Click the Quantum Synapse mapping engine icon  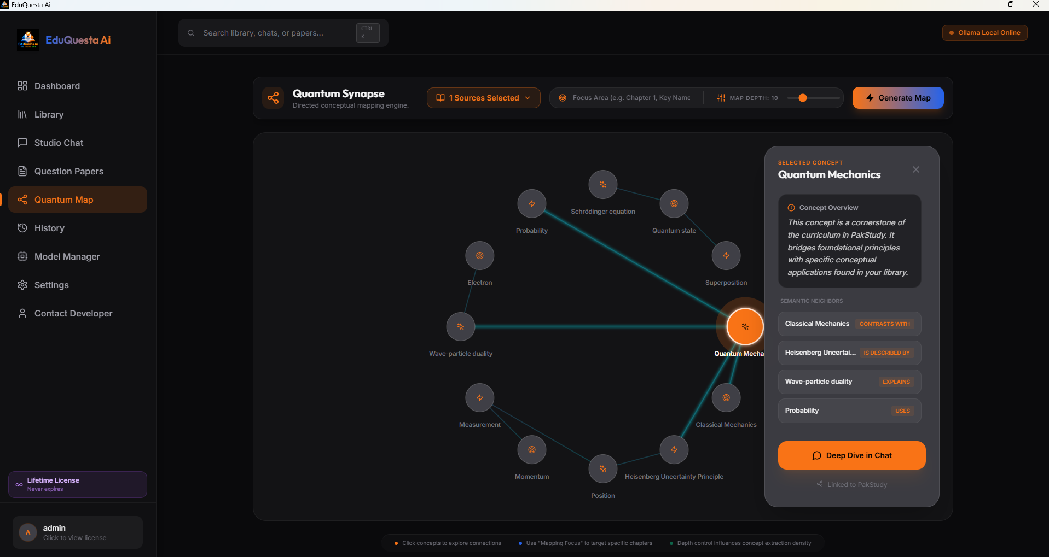273,98
